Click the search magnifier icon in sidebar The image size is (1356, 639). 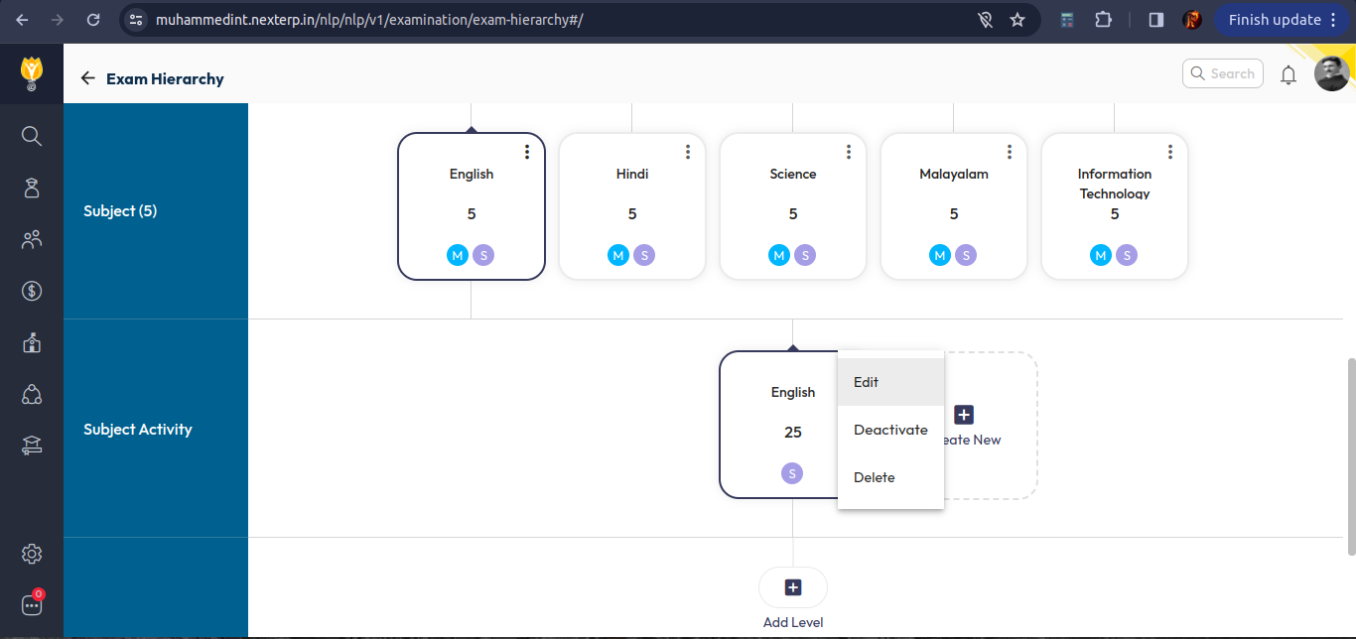pos(32,135)
